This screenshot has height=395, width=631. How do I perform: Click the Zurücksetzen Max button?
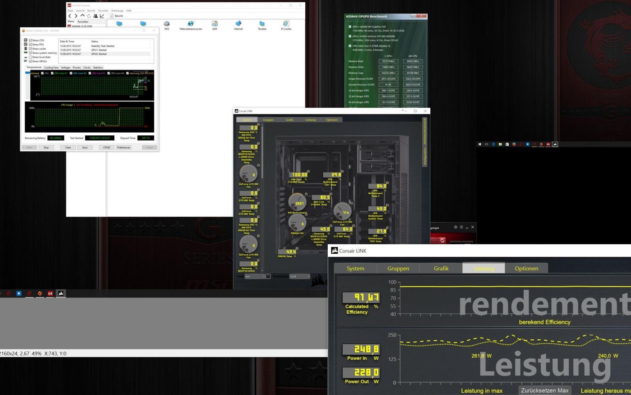[545, 390]
